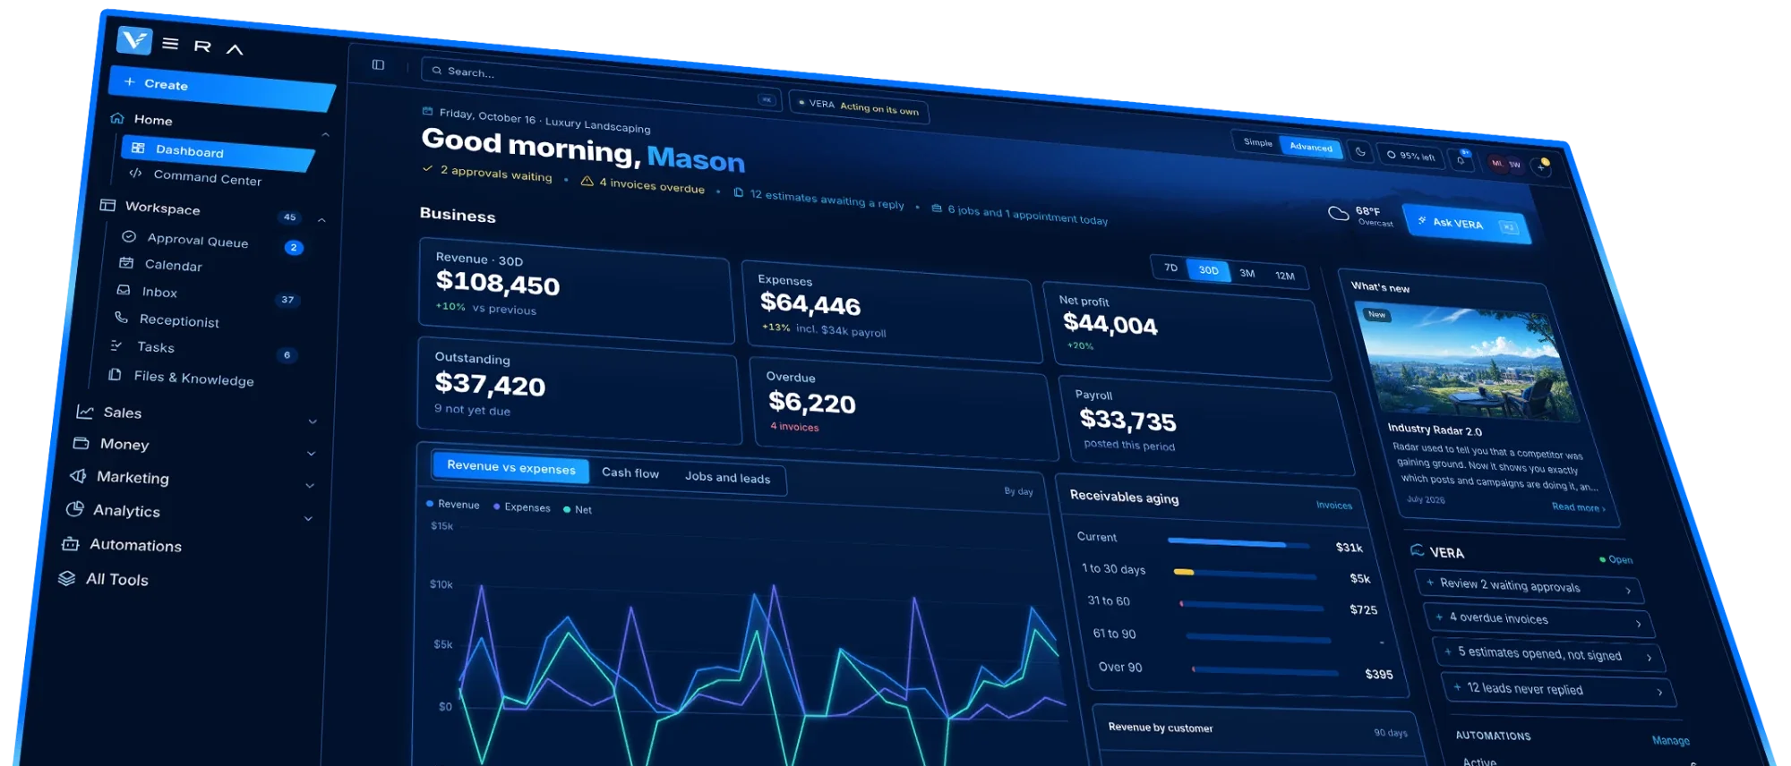Viewport: 1791px width, 766px height.
Task: Click the '12 leads never replied' suggestion
Action: [1558, 689]
